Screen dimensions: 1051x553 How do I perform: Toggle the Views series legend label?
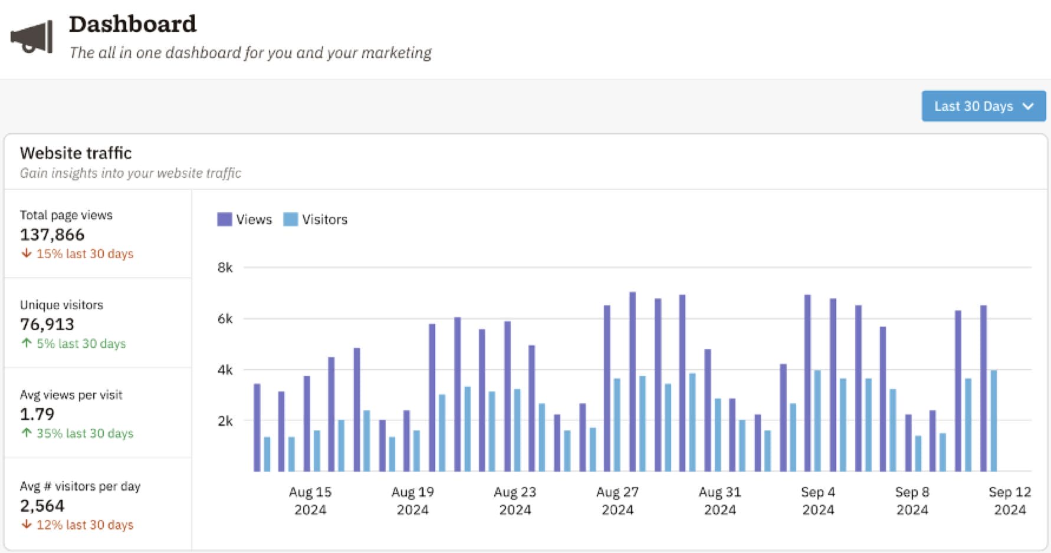tap(254, 219)
